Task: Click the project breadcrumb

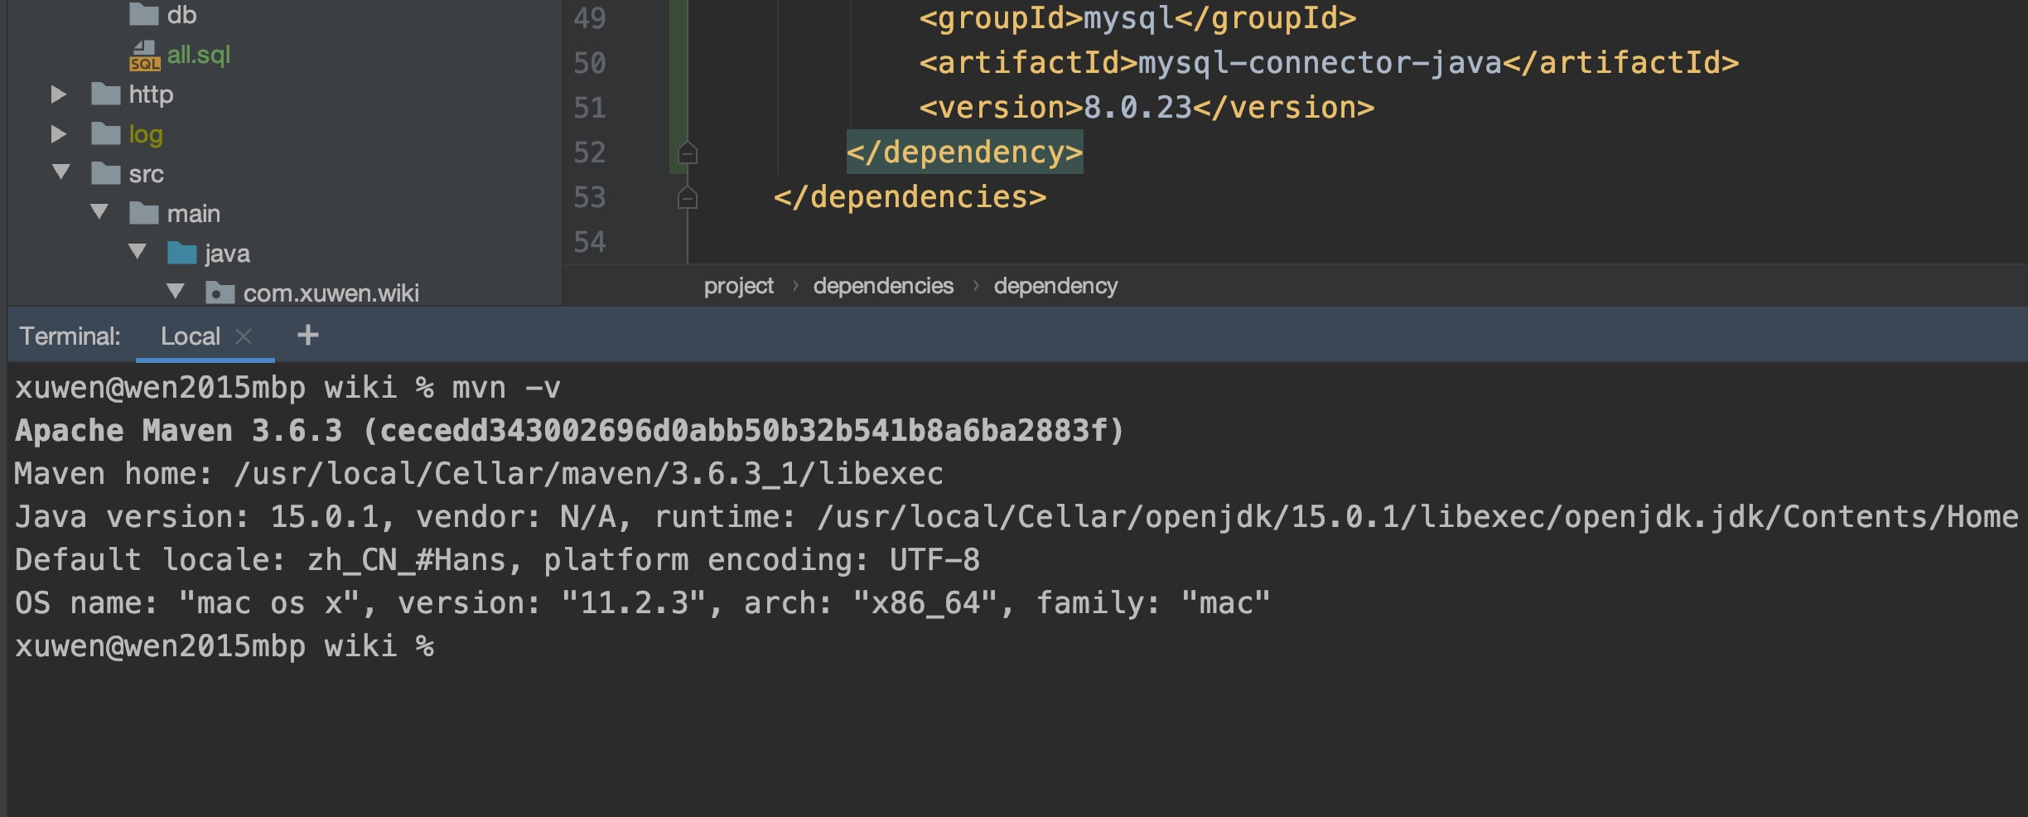Action: click(x=738, y=286)
